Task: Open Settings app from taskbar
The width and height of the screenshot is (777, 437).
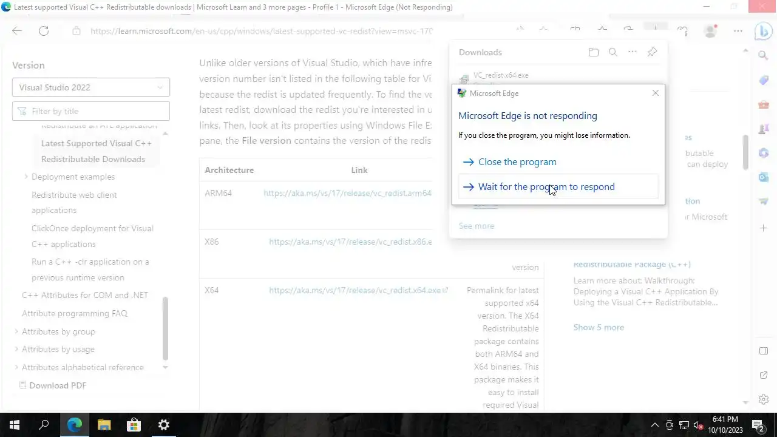Action: pos(163,425)
